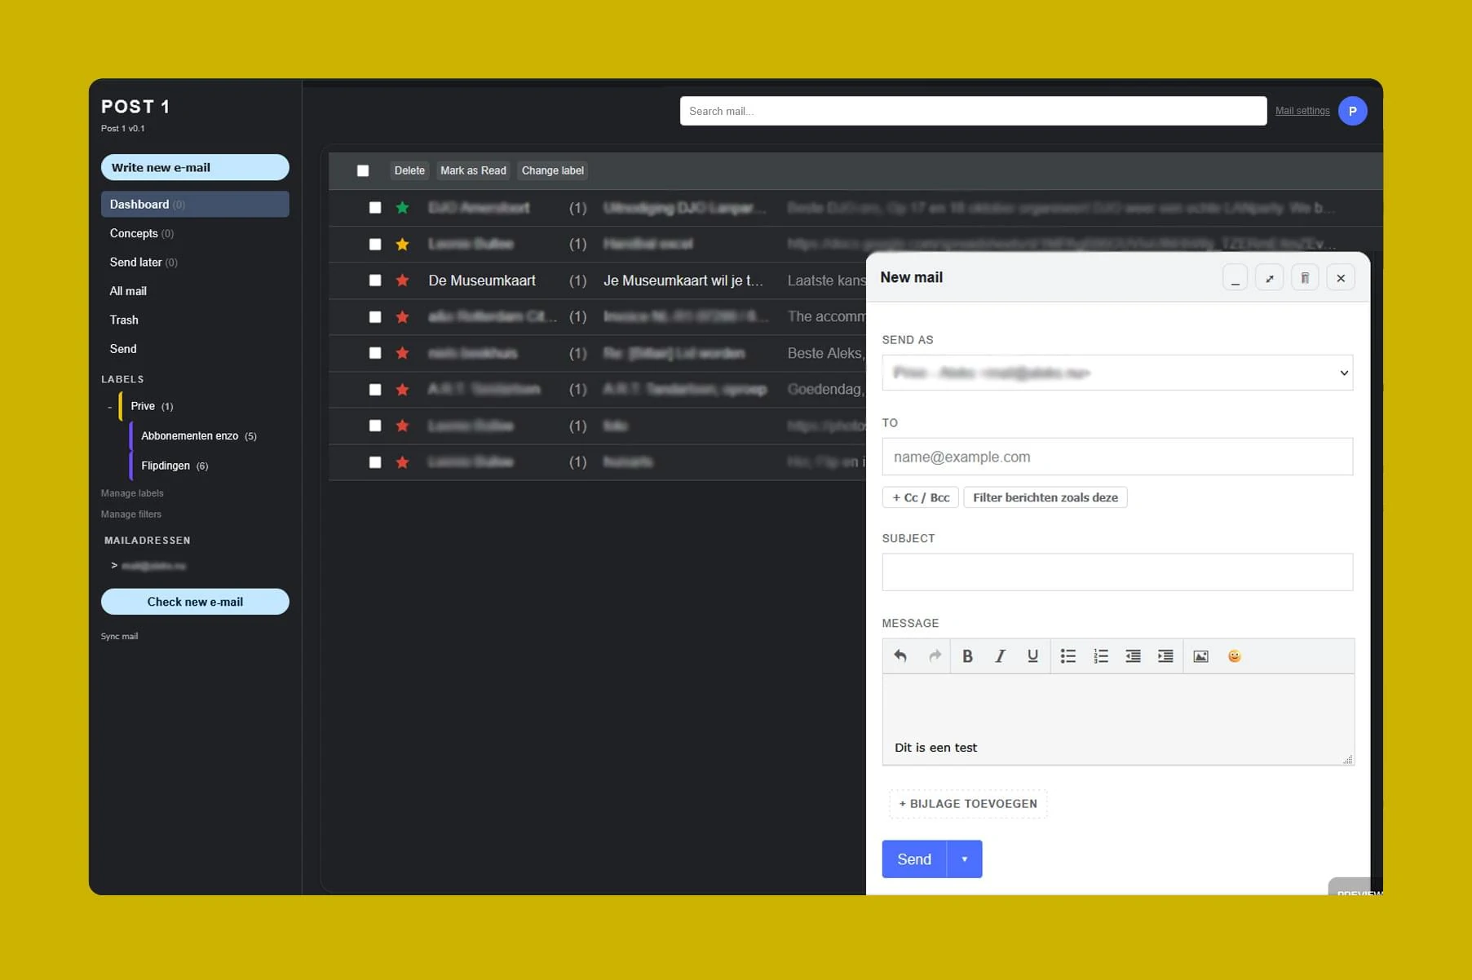1472x980 pixels.
Task: Toggle underline formatting in message editor
Action: (x=1032, y=656)
